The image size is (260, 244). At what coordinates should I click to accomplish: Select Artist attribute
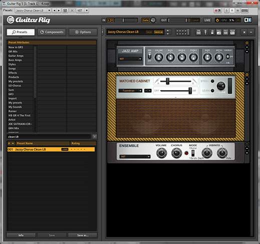(12, 120)
